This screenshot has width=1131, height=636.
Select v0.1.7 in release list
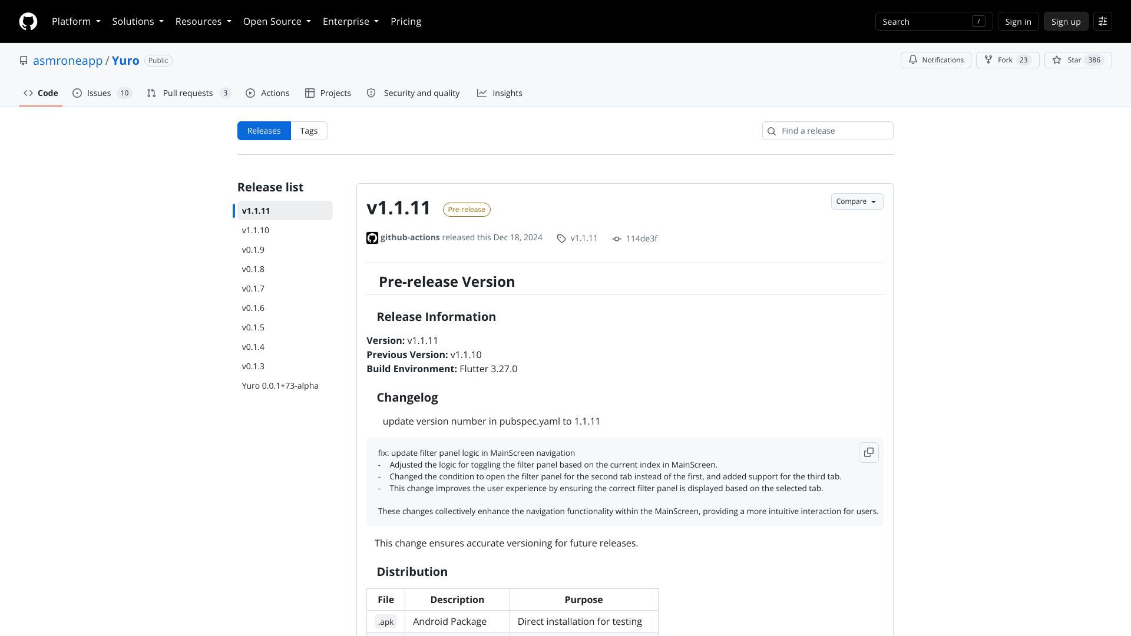click(285, 289)
